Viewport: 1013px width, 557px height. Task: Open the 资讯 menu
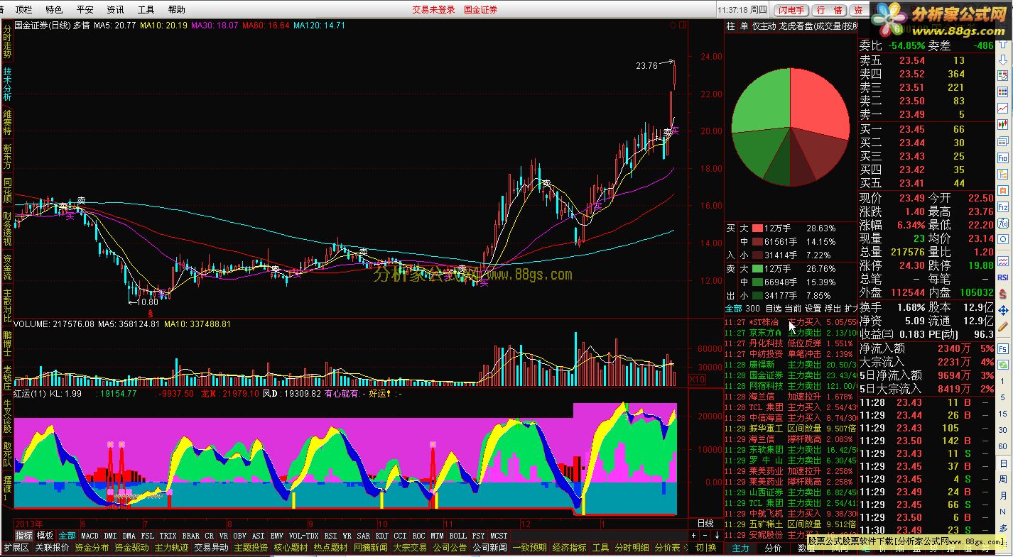(115, 10)
